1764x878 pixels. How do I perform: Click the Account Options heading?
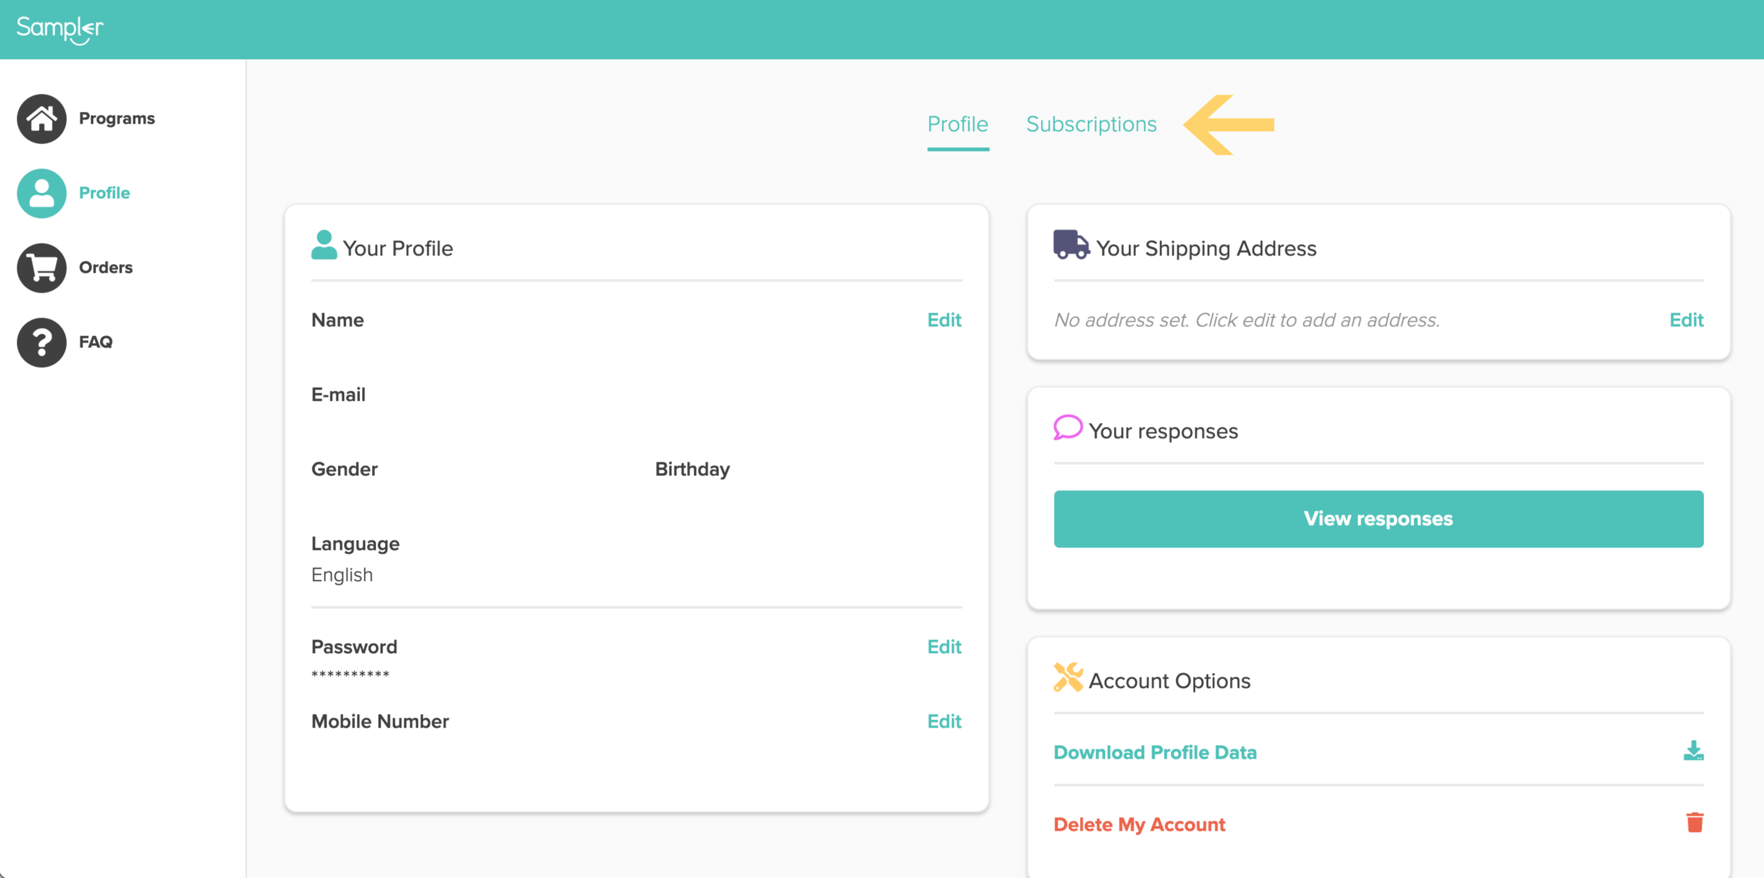point(1170,681)
